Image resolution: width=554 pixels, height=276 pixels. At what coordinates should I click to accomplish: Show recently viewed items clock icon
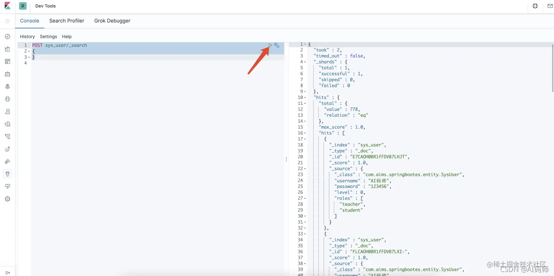click(x=7, y=21)
